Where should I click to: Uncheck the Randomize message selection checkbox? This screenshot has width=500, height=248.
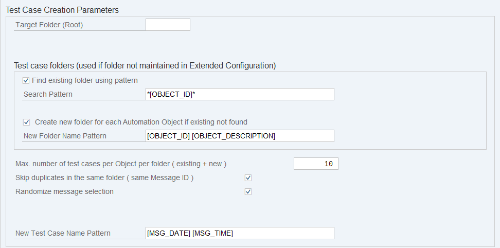[x=248, y=191]
